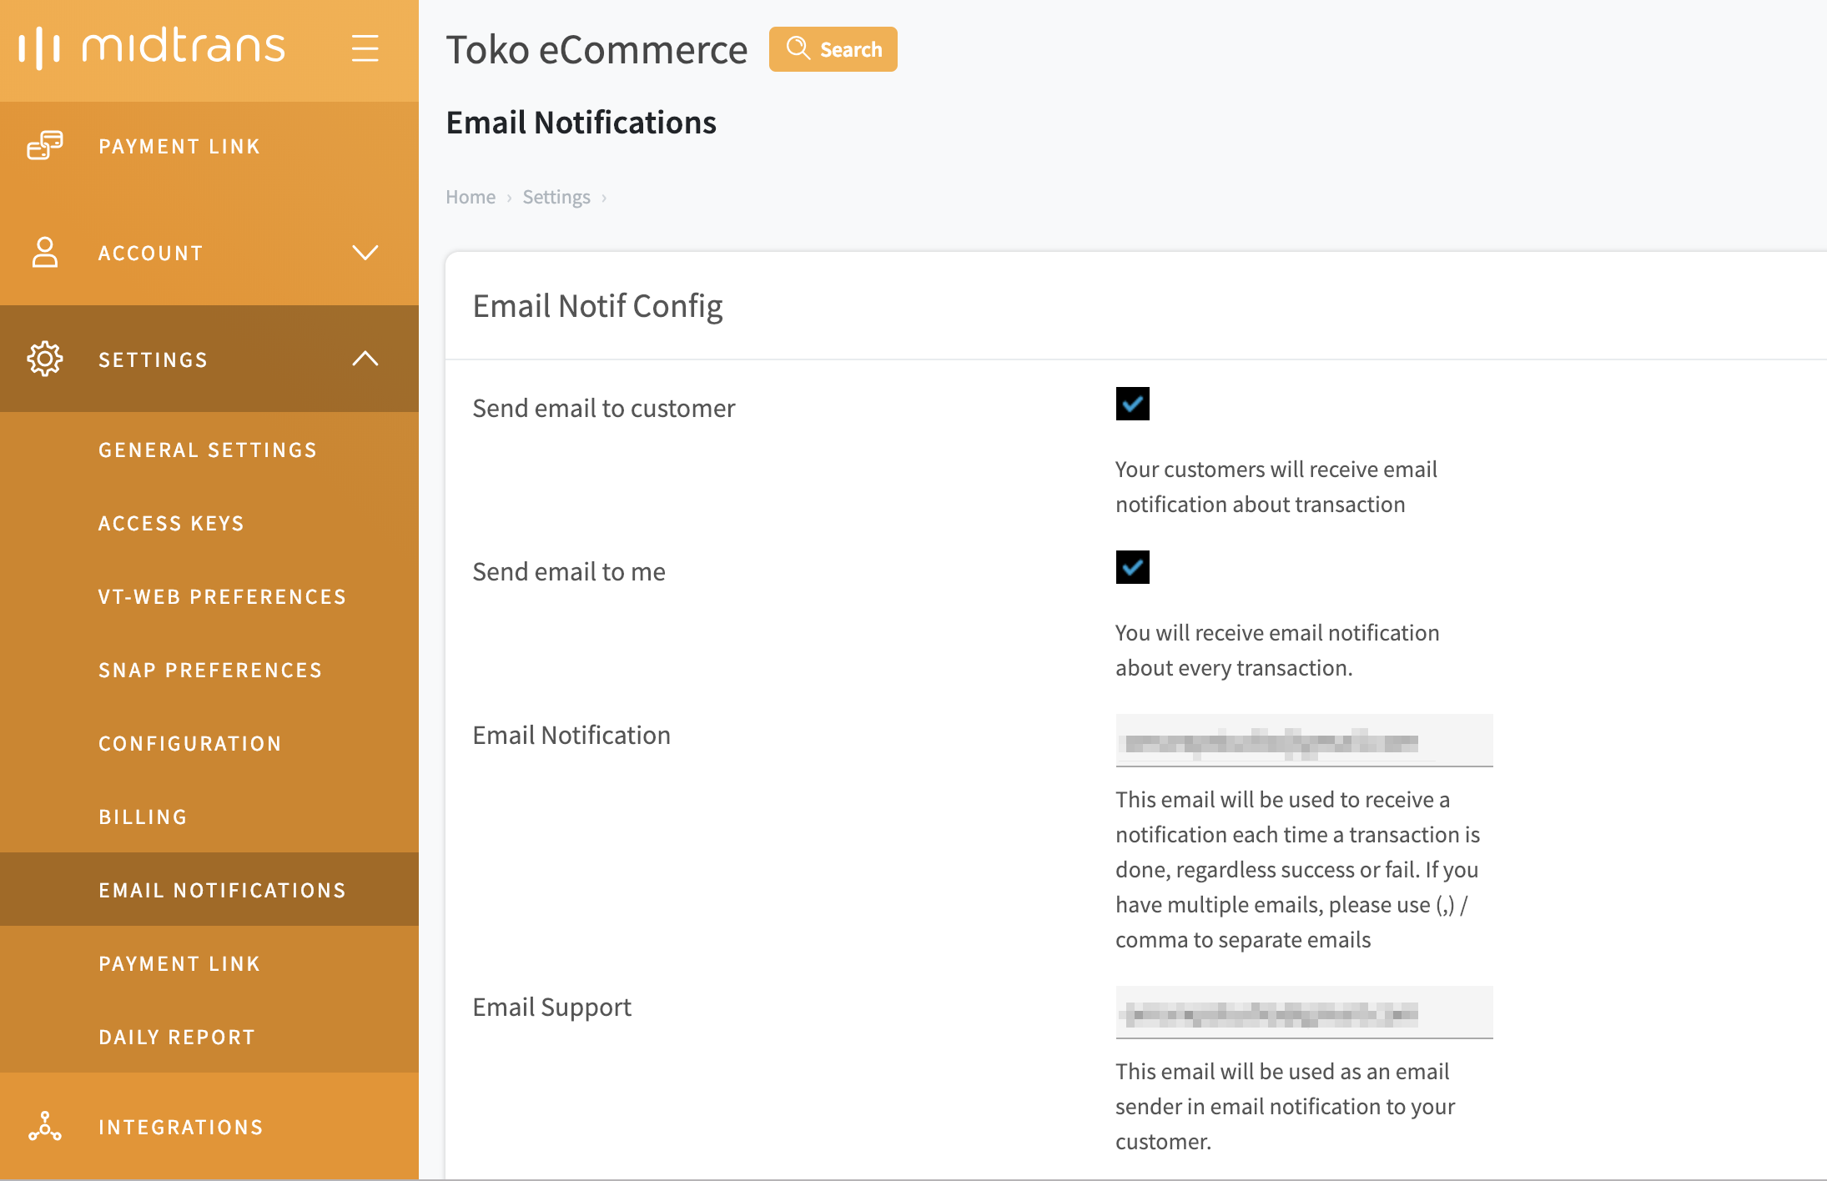Uncheck Send email to customer

click(x=1132, y=404)
